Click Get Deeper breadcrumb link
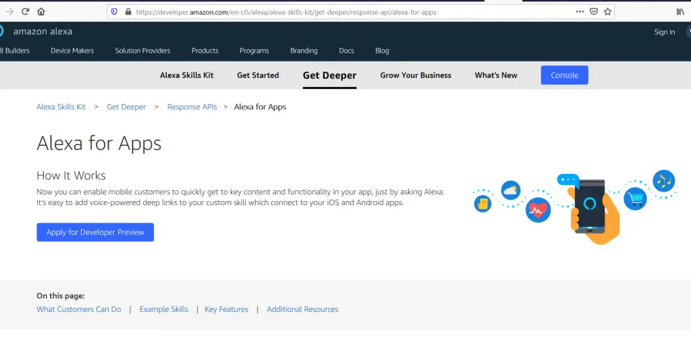The image size is (691, 353). click(126, 107)
